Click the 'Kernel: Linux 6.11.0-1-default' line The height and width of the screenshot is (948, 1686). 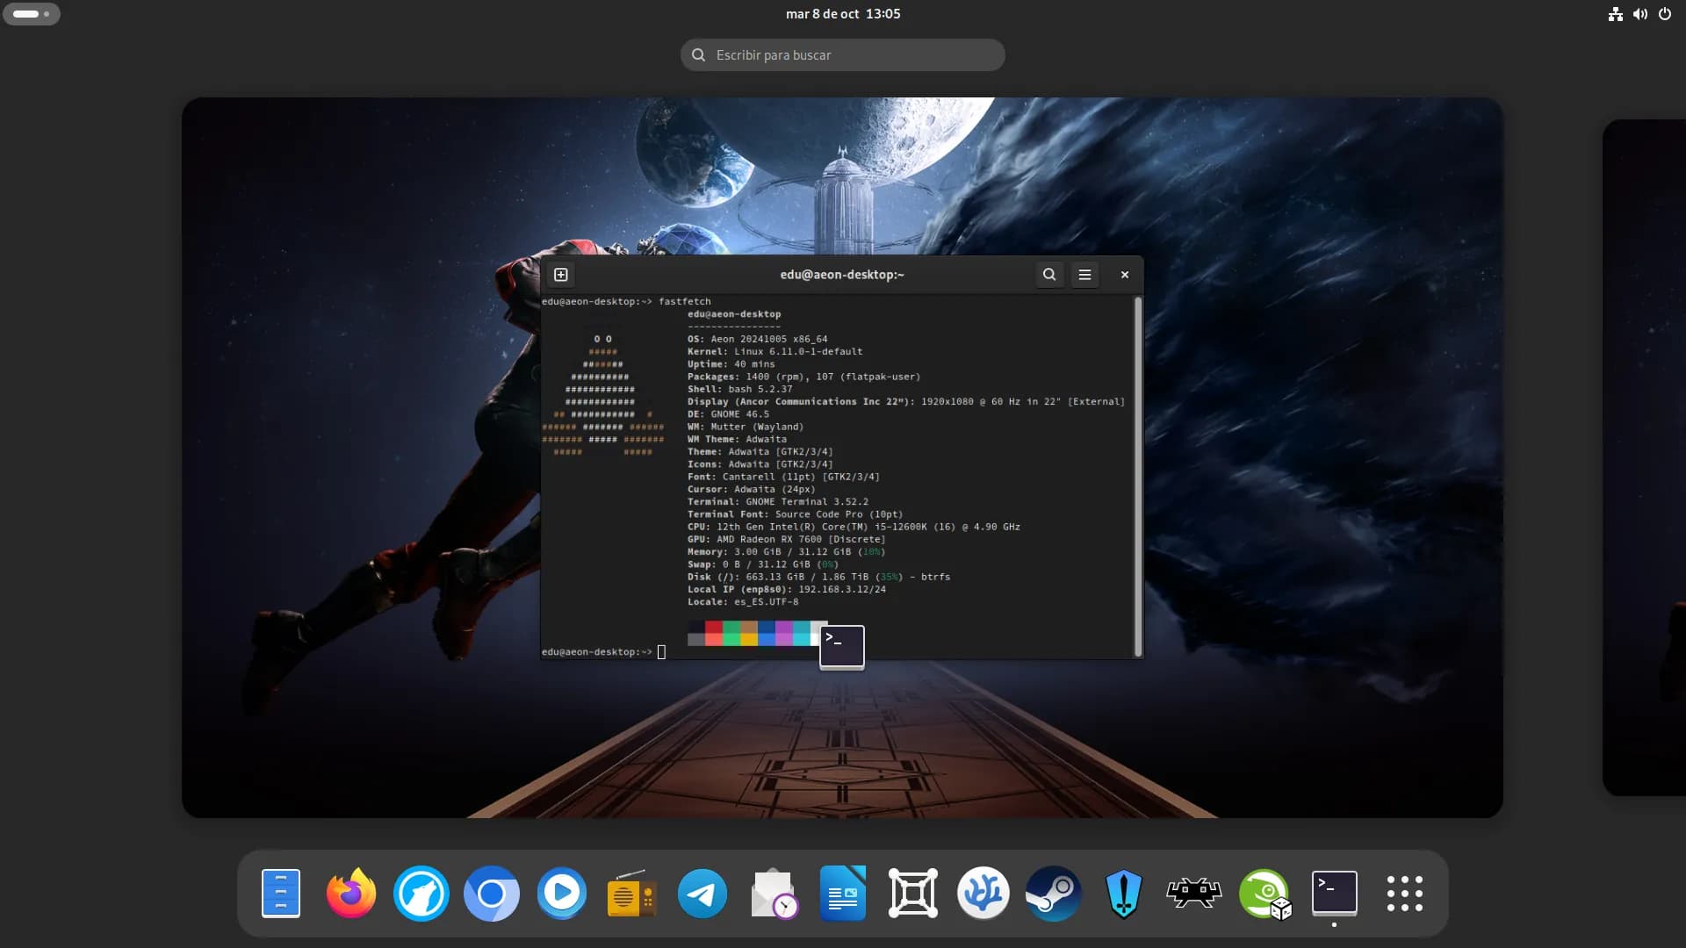click(775, 351)
